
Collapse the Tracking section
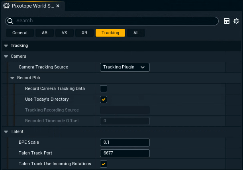pyautogui.click(x=6, y=46)
